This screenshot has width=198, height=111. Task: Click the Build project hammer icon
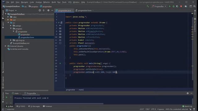[148, 6]
